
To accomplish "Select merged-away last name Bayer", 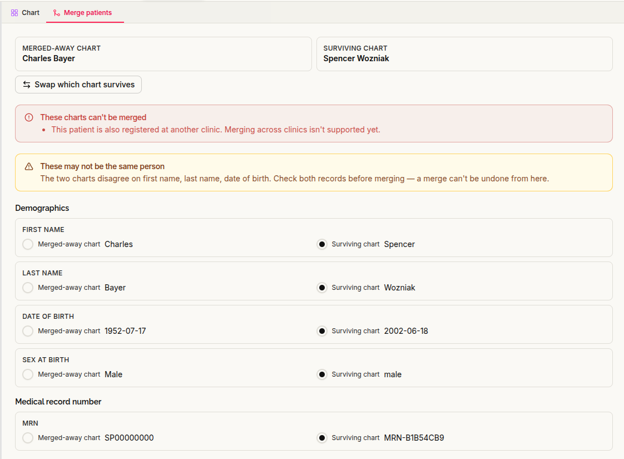I will (28, 288).
